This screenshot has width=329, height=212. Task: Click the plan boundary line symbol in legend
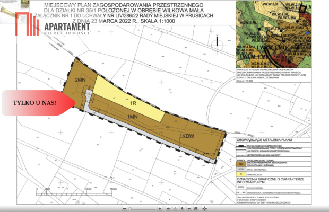[x=240, y=145]
